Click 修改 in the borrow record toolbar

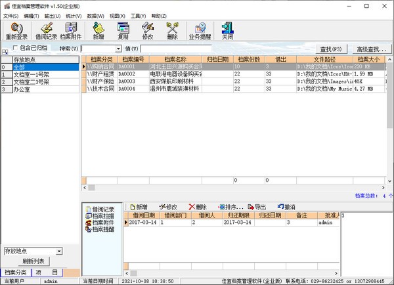point(168,207)
